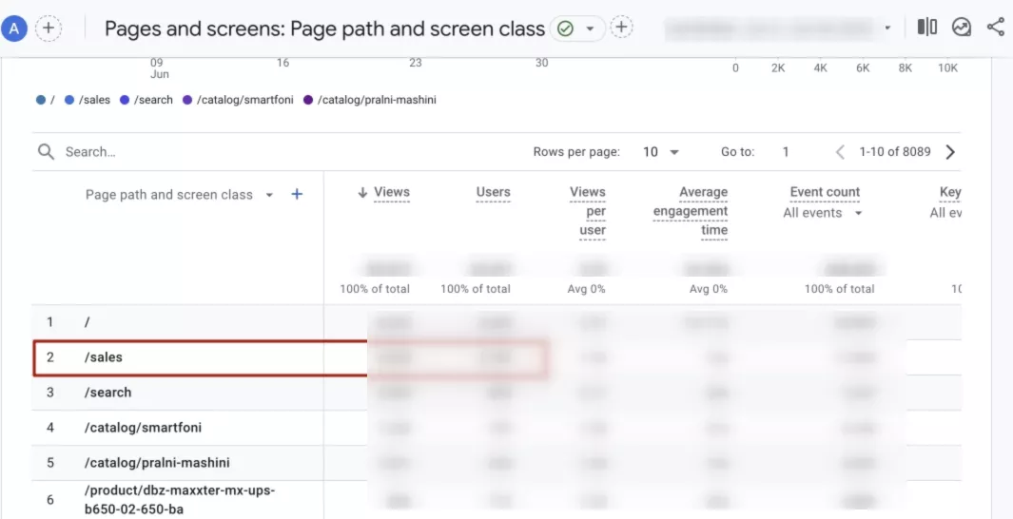Open the insights icon
This screenshot has width=1013, height=519.
[962, 28]
